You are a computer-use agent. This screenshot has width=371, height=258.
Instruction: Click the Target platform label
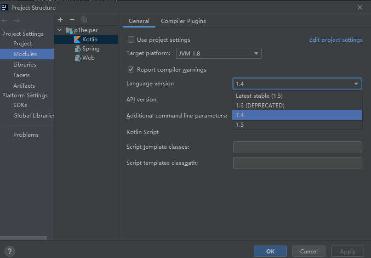pos(148,53)
